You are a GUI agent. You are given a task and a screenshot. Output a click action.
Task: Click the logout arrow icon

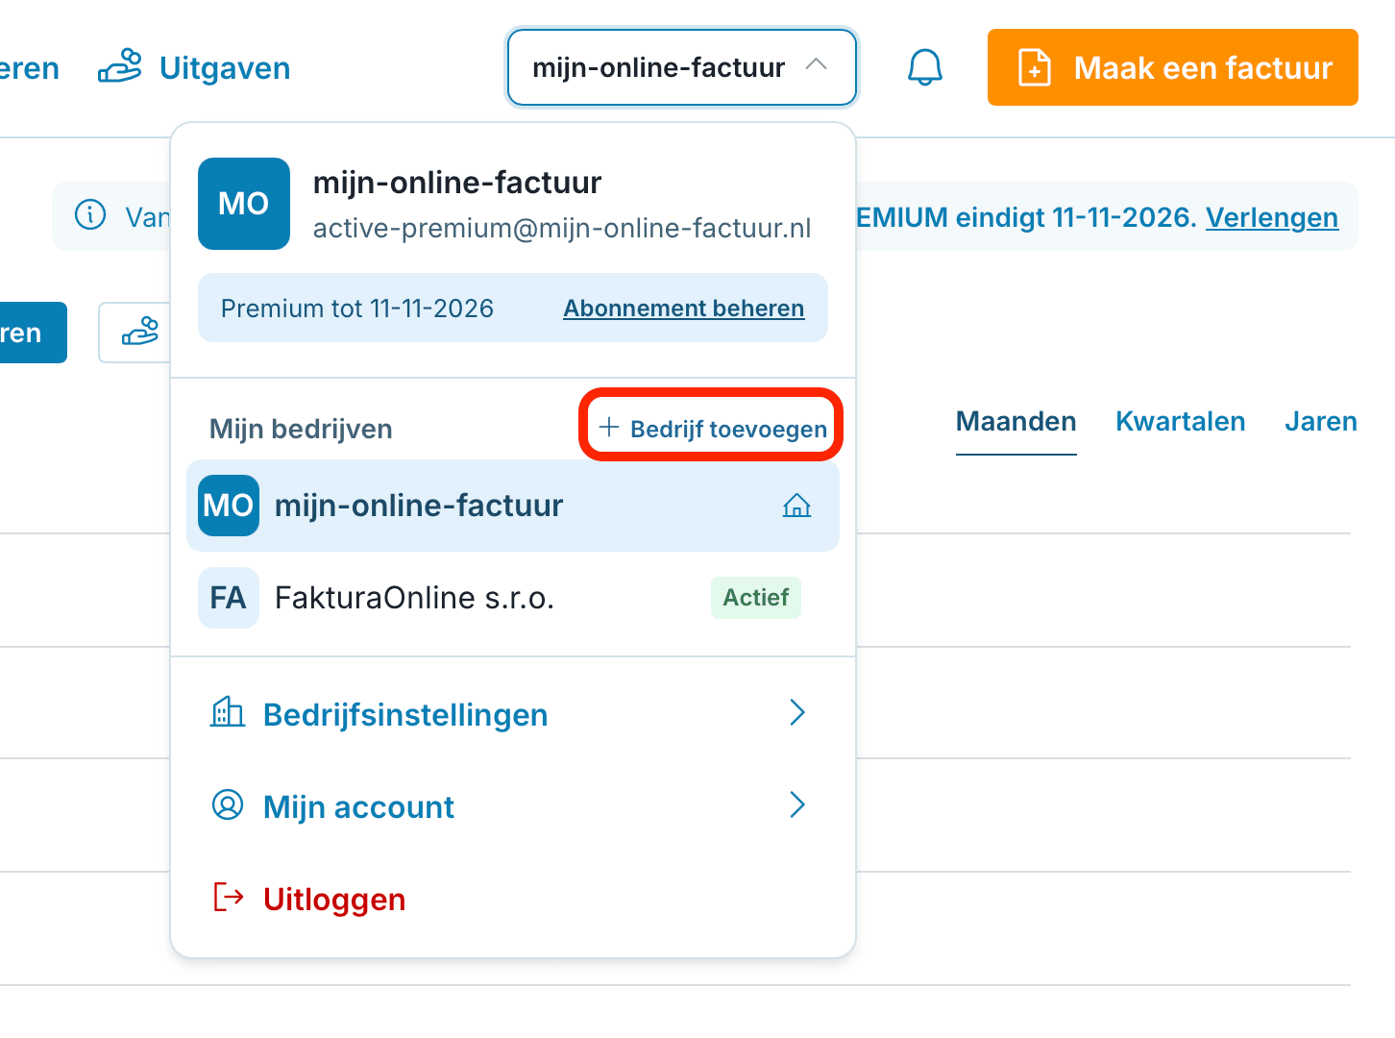pos(228,897)
